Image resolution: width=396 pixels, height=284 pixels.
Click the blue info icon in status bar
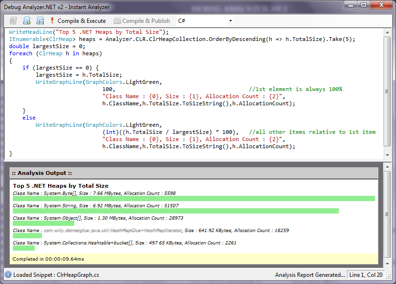[8, 275]
